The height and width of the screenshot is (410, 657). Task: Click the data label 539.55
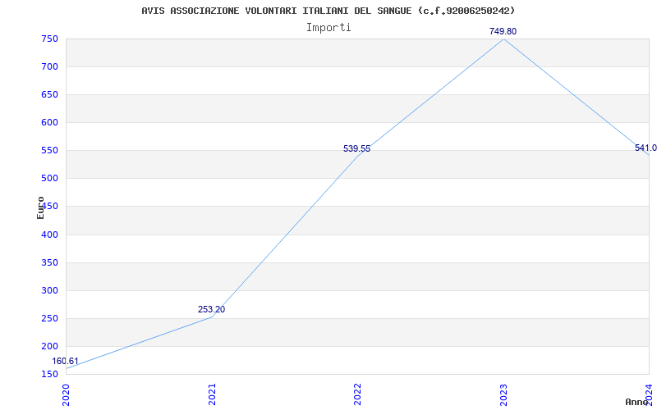(357, 148)
